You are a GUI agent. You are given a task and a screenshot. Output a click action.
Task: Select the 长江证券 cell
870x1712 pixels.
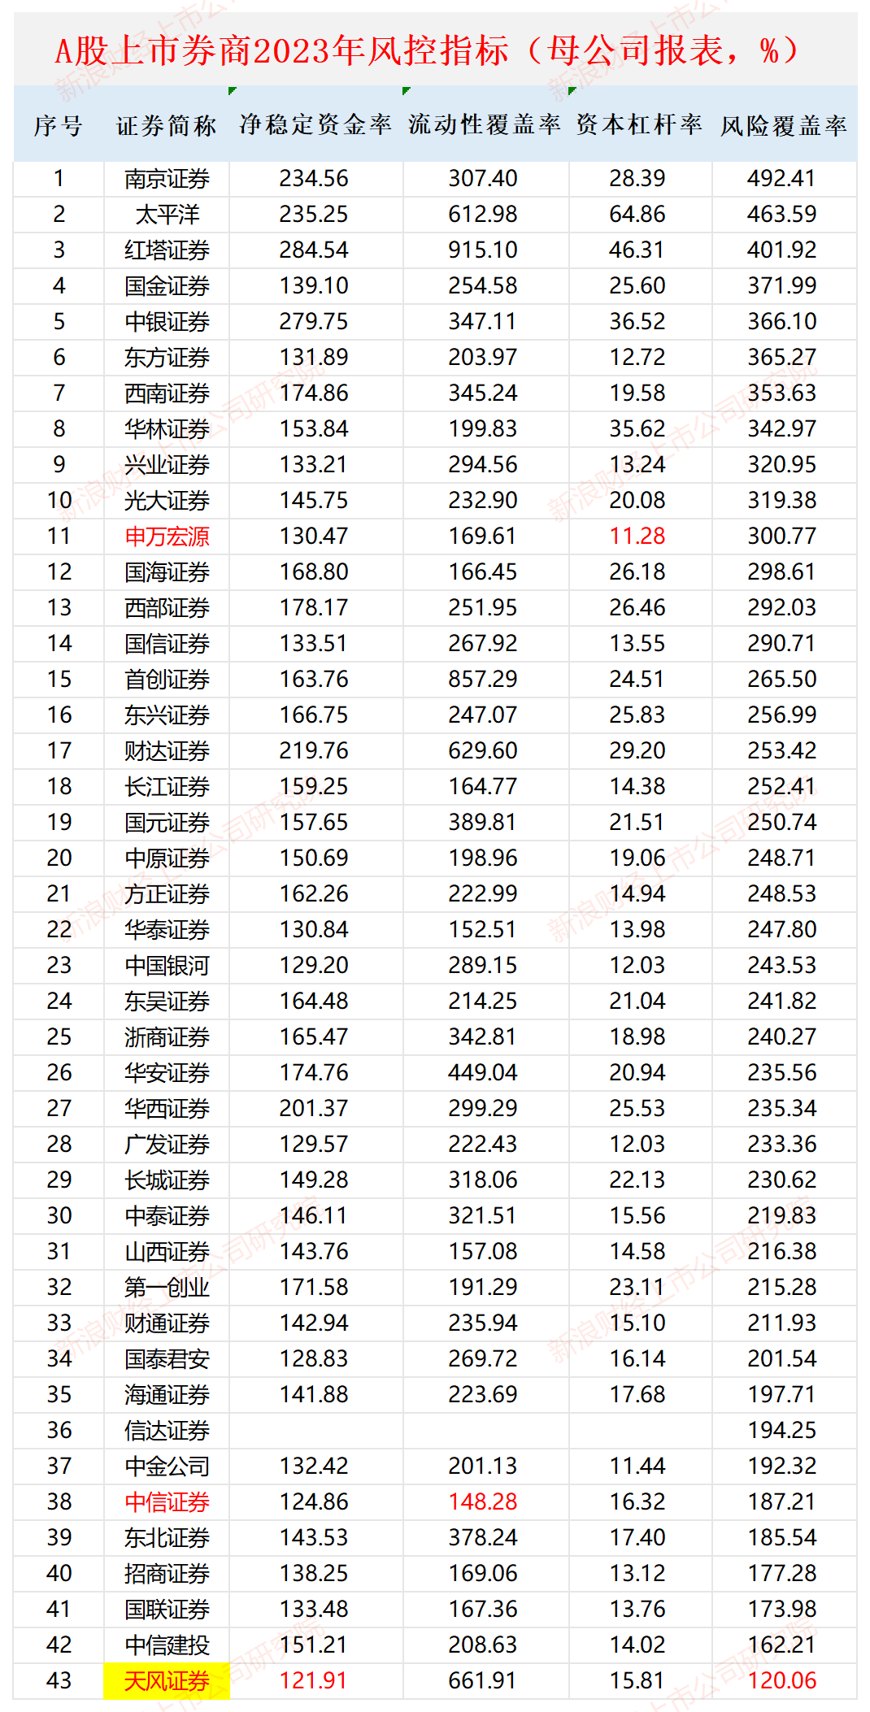coord(167,787)
